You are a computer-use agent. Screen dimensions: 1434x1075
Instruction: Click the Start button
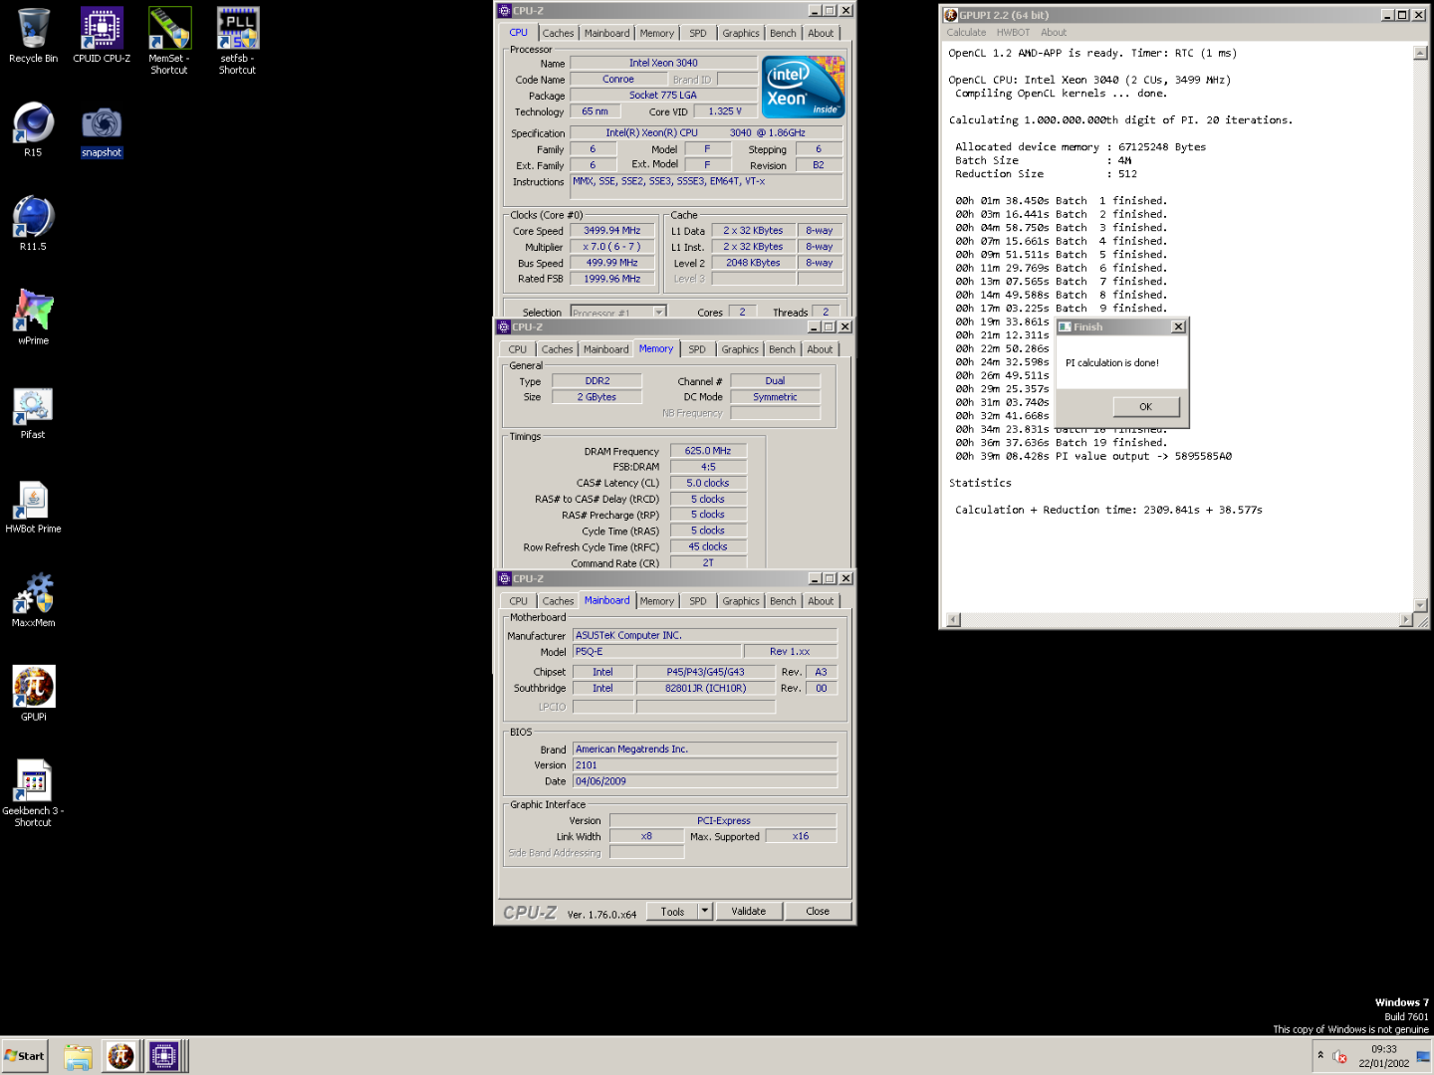coord(25,1056)
